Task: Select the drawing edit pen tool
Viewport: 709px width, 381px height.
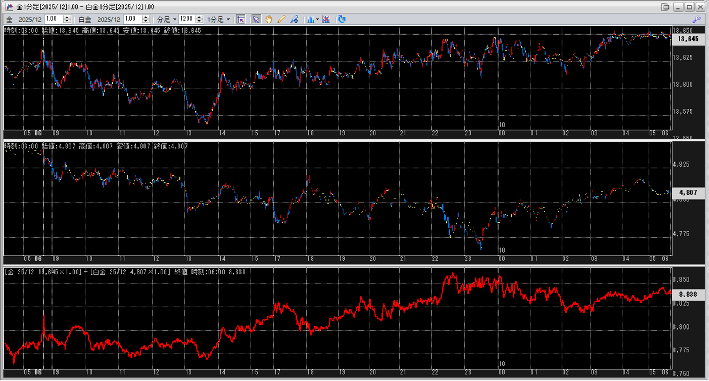Action: (x=294, y=19)
